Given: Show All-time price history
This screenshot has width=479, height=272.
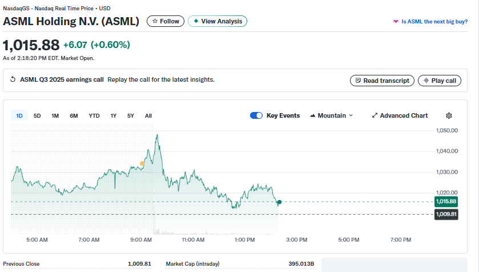Looking at the screenshot, I should [x=148, y=116].
